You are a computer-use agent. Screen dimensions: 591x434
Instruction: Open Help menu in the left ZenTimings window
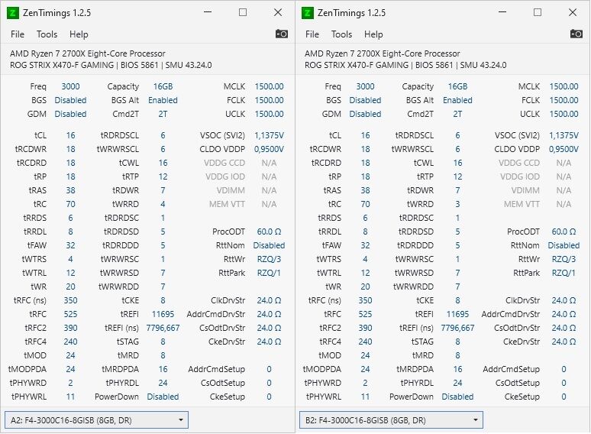pos(79,34)
